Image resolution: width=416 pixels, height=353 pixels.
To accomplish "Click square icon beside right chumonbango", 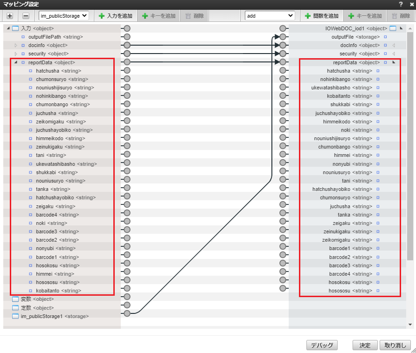I will click(x=378, y=147).
